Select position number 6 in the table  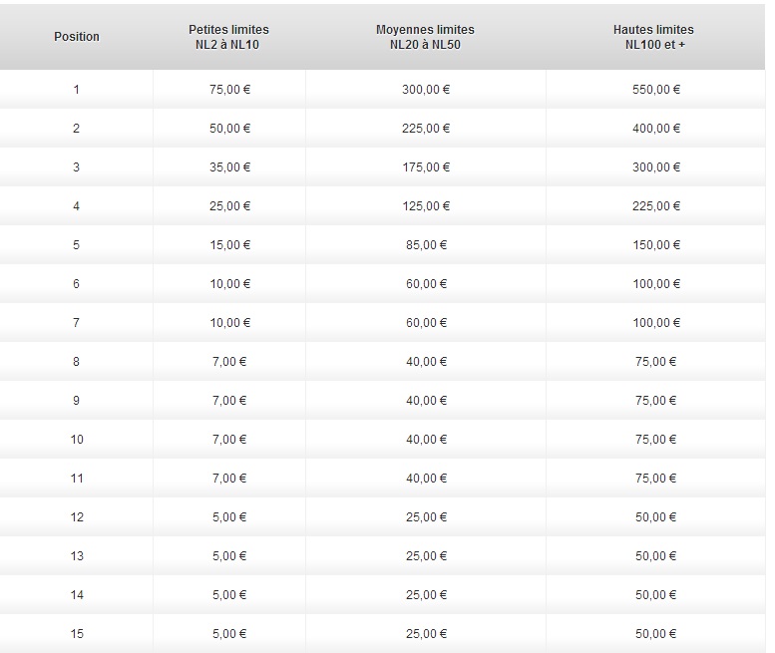point(76,284)
